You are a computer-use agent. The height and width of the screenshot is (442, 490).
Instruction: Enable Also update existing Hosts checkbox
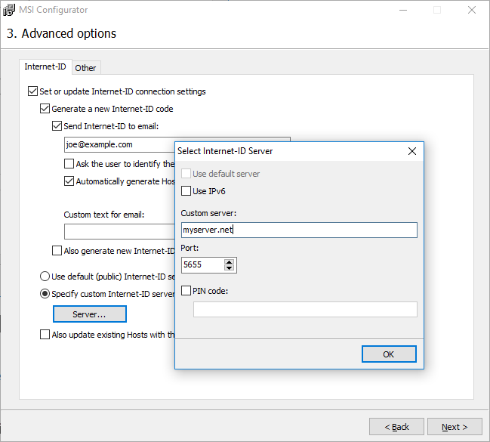pos(45,335)
